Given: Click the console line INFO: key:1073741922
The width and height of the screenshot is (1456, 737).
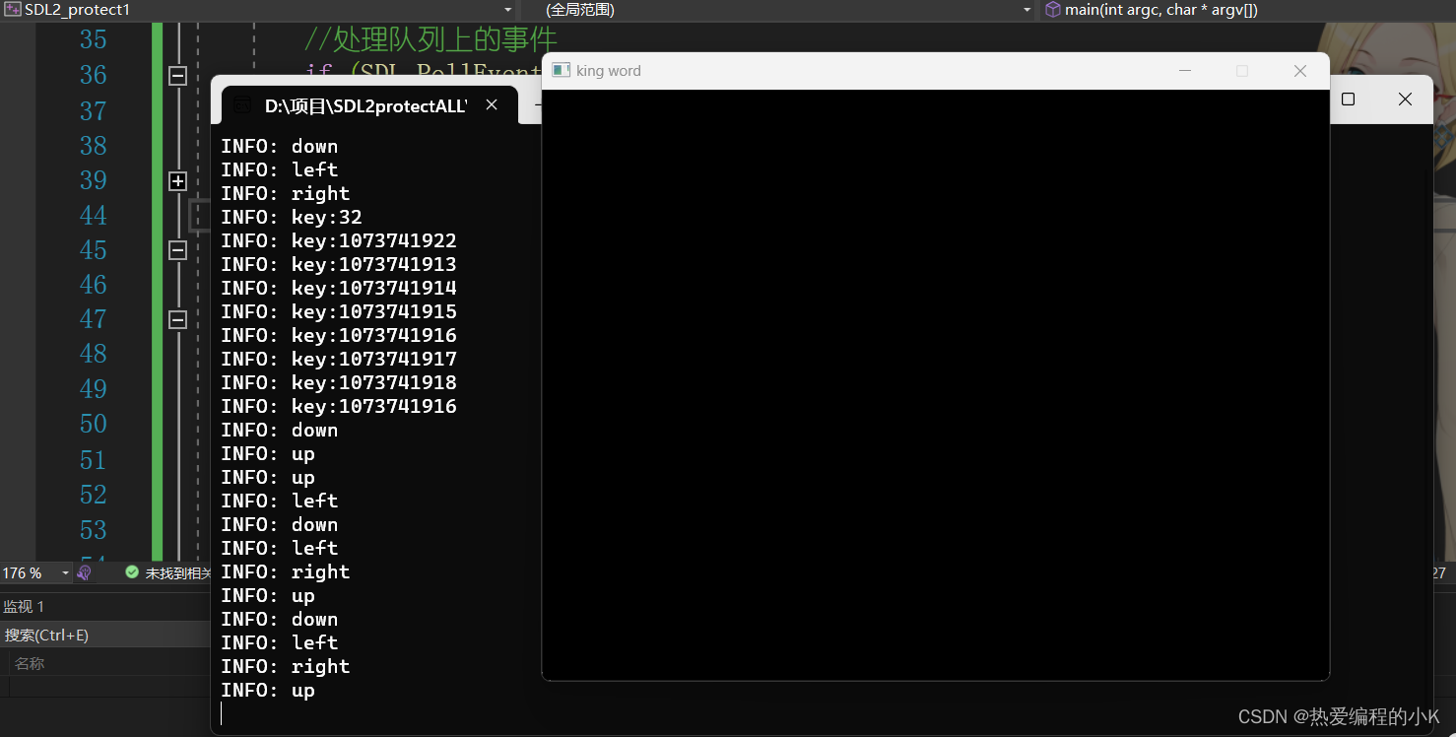Looking at the screenshot, I should click(x=339, y=241).
